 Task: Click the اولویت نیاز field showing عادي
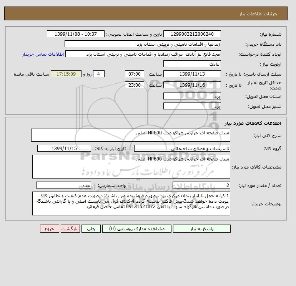pos(192,64)
